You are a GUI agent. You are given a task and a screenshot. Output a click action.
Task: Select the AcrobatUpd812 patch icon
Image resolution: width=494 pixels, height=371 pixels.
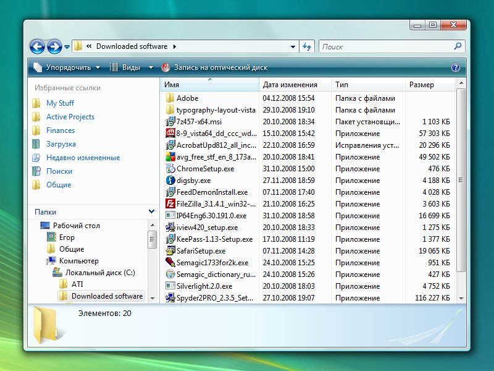coord(170,145)
